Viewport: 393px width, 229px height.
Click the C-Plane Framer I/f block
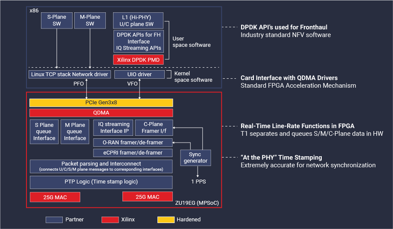tap(154, 128)
